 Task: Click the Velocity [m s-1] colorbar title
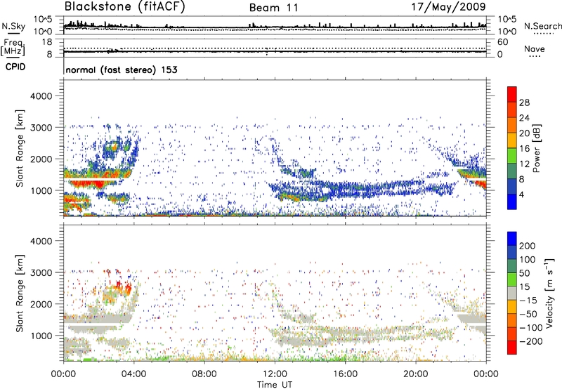coord(549,293)
